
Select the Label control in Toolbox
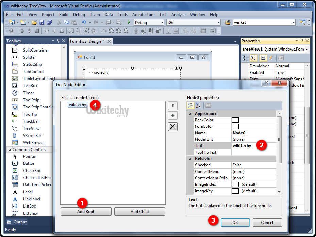pyautogui.click(x=28, y=192)
